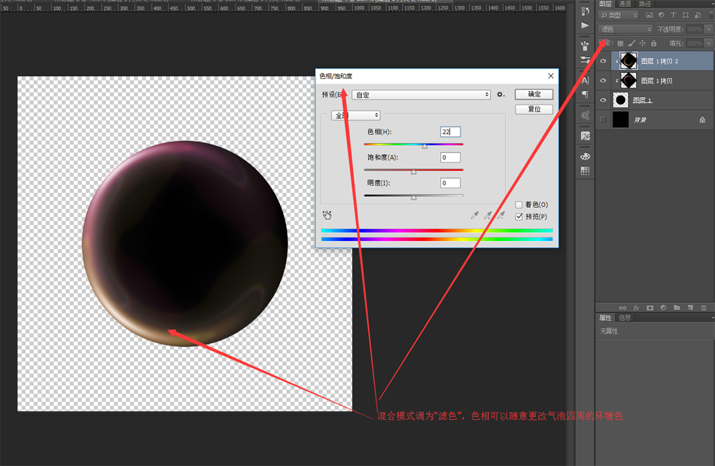This screenshot has width=715, height=466.
Task: Open the preset options gear menu
Action: [x=500, y=95]
